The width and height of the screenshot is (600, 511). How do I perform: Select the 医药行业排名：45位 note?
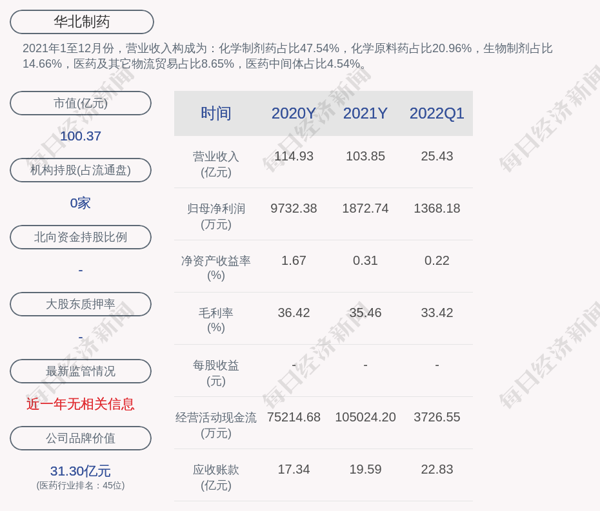81,485
